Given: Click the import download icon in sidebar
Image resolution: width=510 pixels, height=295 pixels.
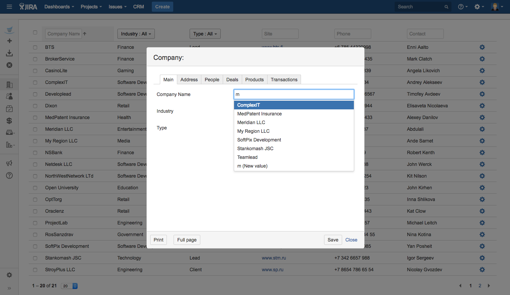Looking at the screenshot, I should (9, 53).
